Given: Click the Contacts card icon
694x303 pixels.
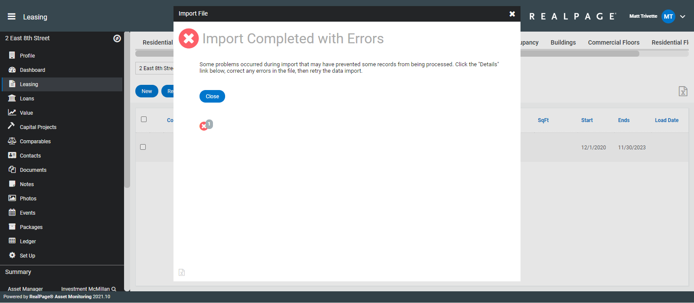Looking at the screenshot, I should (x=12, y=155).
